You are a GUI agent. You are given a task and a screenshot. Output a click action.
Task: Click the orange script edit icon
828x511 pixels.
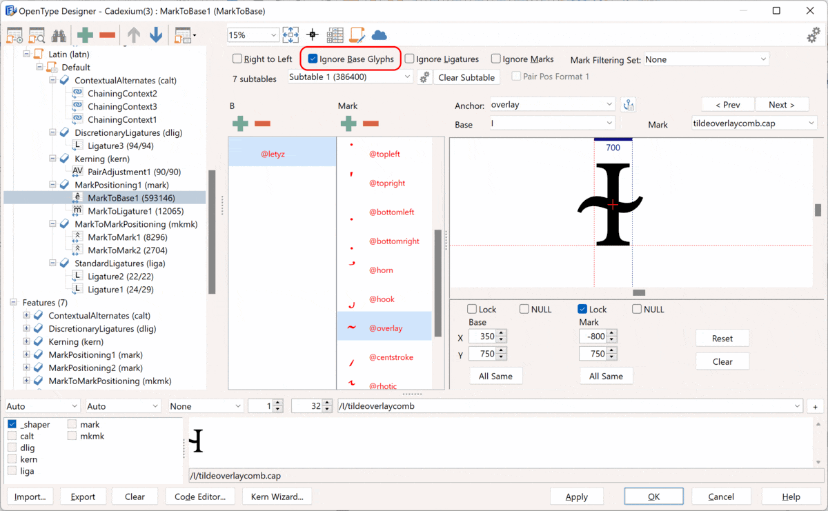click(357, 34)
